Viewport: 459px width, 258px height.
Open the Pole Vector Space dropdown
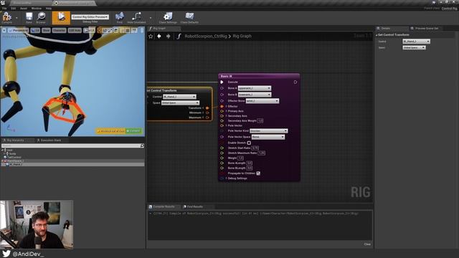coord(268,137)
